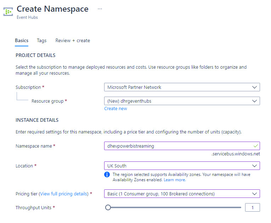Click the Throughput Units label
271x223 pixels.
34,208
